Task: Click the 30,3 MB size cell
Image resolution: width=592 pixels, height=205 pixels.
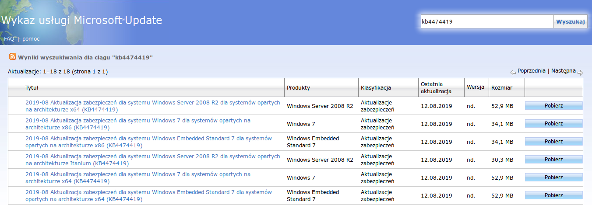Action: [x=502, y=160]
